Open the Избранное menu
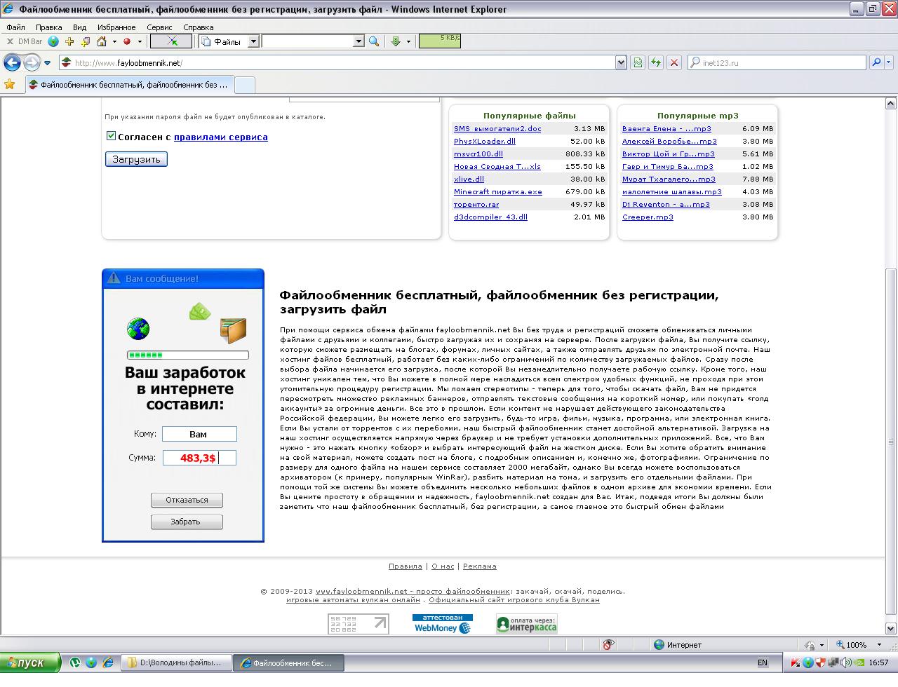This screenshot has width=898, height=687. pyautogui.click(x=116, y=27)
